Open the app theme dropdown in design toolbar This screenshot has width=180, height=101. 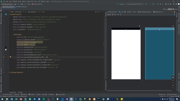(145, 12)
